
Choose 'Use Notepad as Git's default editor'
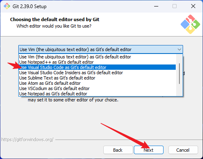[97, 94]
